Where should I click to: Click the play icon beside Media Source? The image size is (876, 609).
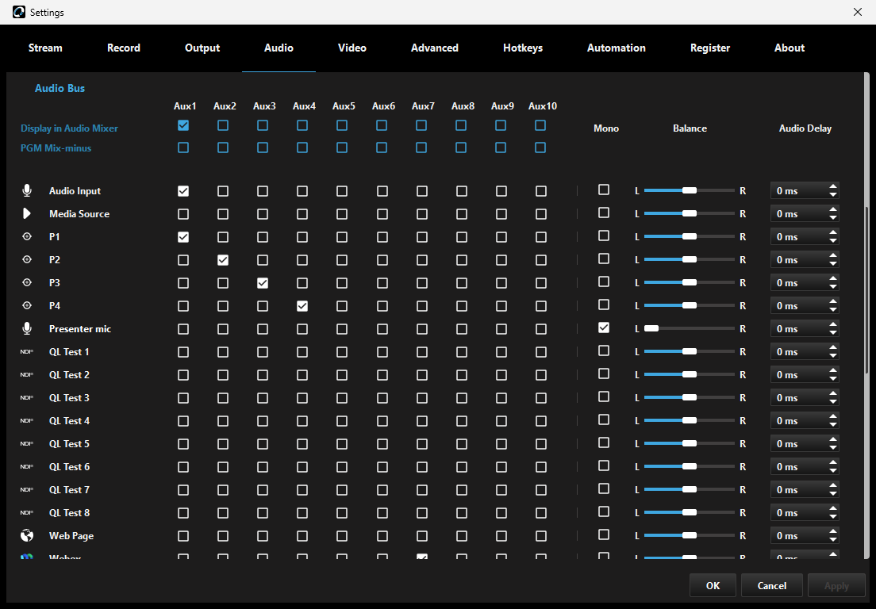pyautogui.click(x=26, y=214)
